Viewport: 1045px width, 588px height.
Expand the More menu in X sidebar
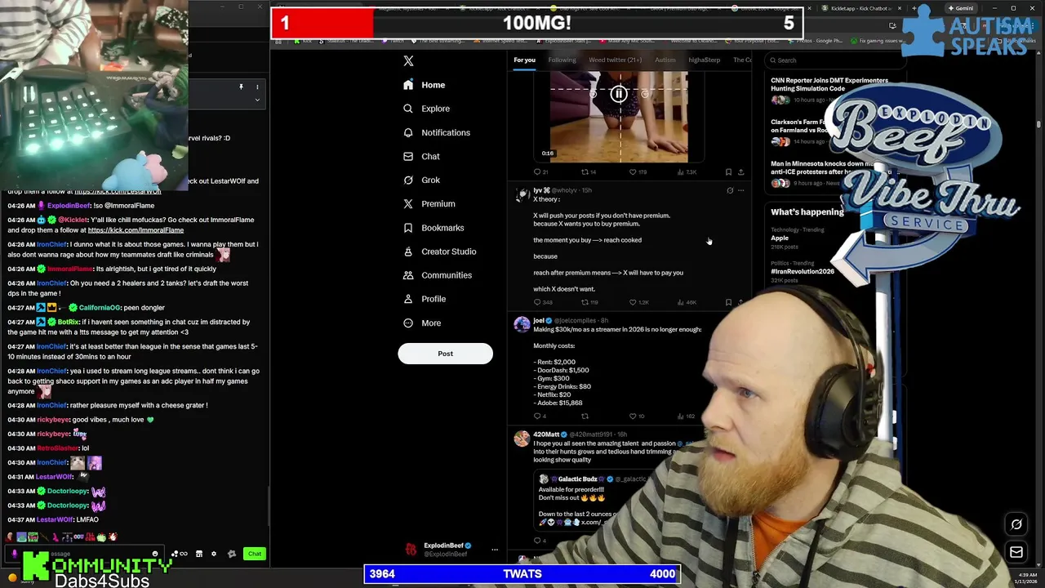point(422,323)
